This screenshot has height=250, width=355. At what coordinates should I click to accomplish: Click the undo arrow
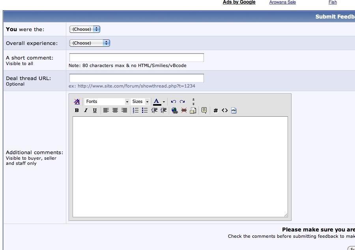pyautogui.click(x=173, y=102)
